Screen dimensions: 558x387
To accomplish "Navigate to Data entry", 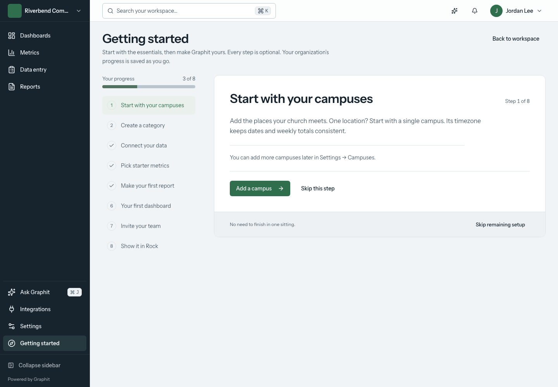I will coord(45,70).
